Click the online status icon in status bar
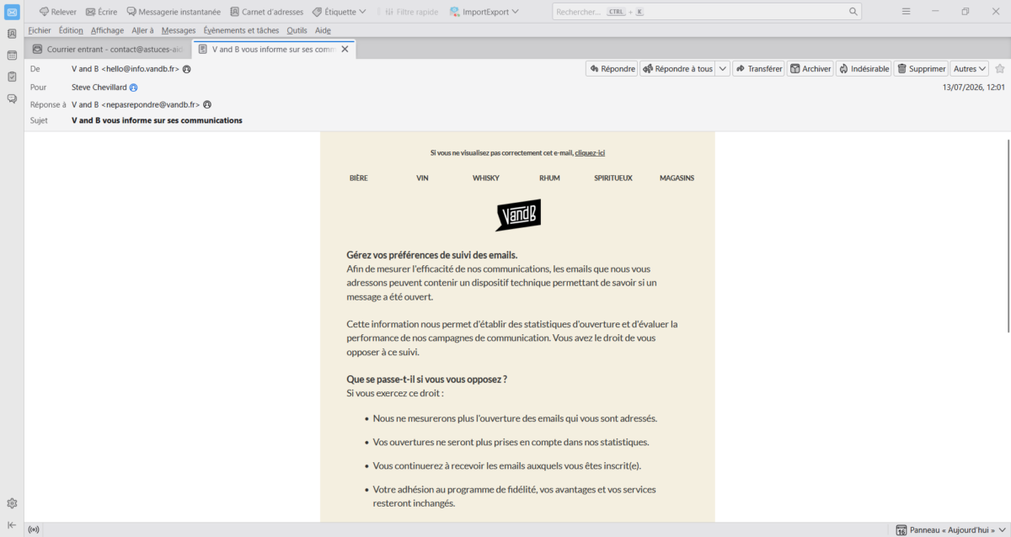This screenshot has height=537, width=1011. [x=34, y=530]
